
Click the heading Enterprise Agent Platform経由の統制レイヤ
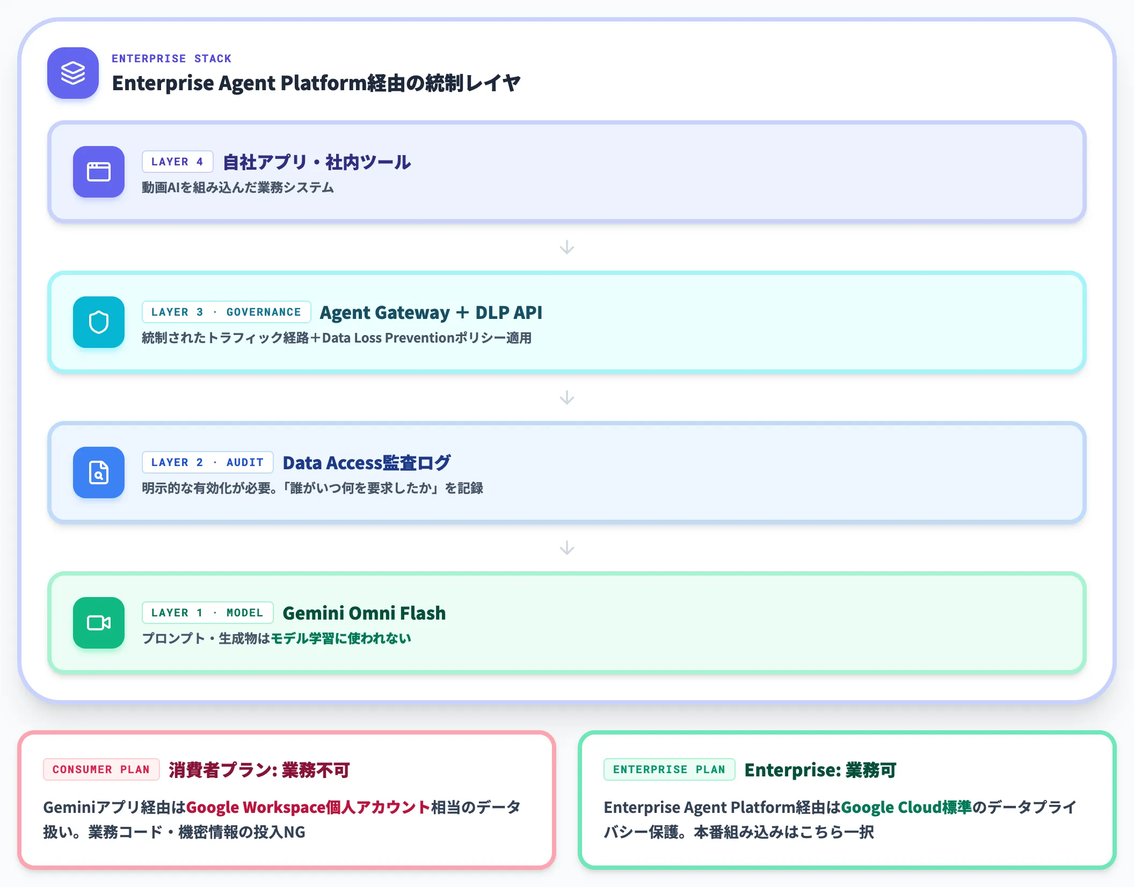click(x=316, y=83)
